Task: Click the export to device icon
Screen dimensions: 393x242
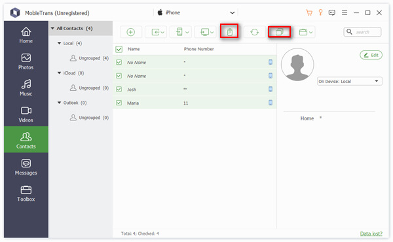Action: point(179,32)
